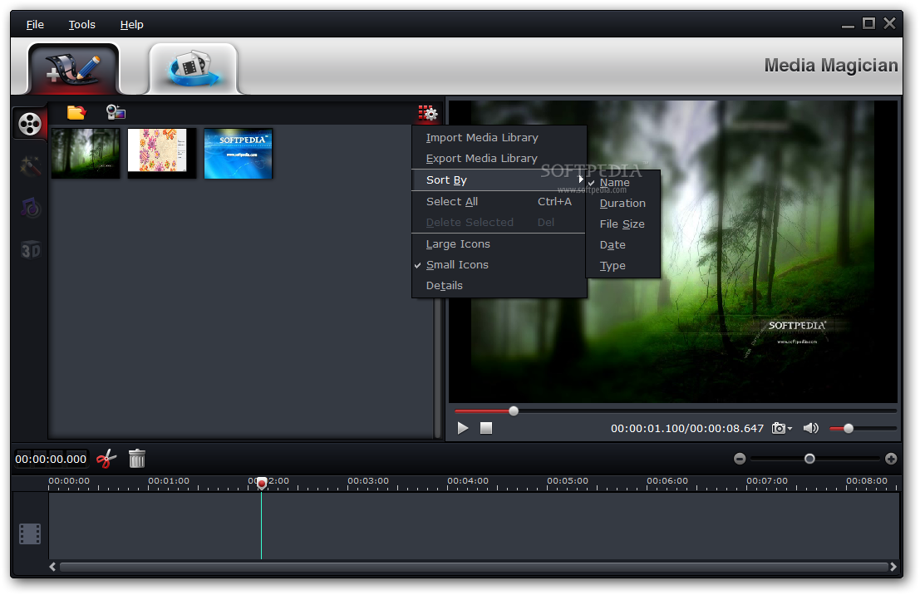Expand the Sort By submenu

499,180
